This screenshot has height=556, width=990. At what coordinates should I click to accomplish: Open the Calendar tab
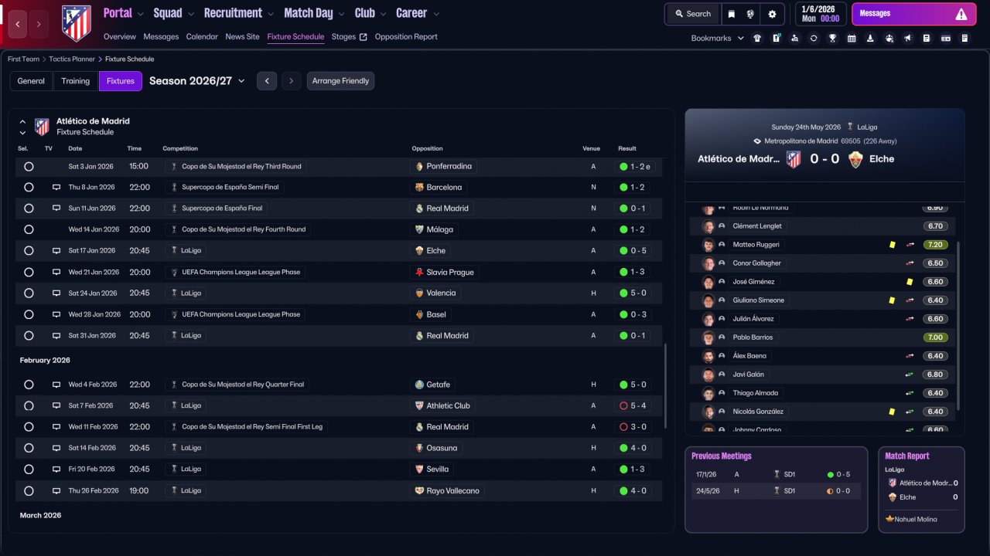[202, 37]
